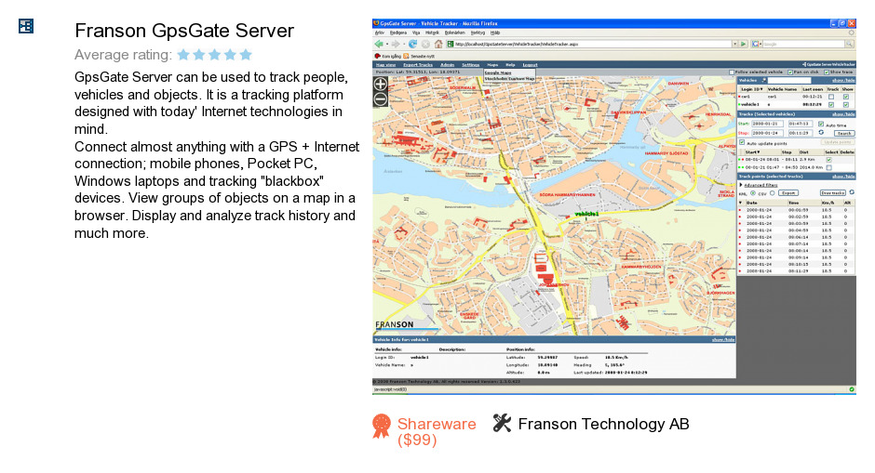Click Export Tracks in GpsGate menu bar
Screen dimensions: 875x473
pos(418,65)
